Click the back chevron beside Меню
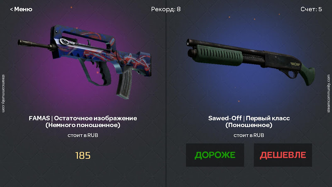The image size is (332, 187). [12, 9]
